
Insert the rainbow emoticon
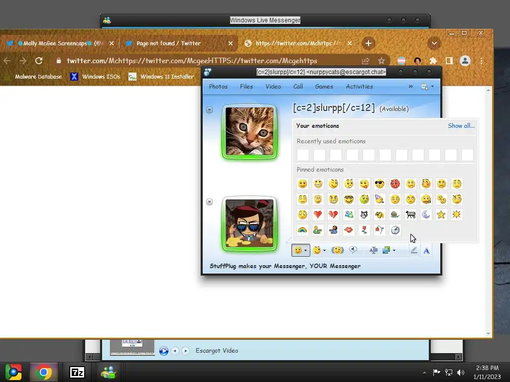(x=302, y=230)
